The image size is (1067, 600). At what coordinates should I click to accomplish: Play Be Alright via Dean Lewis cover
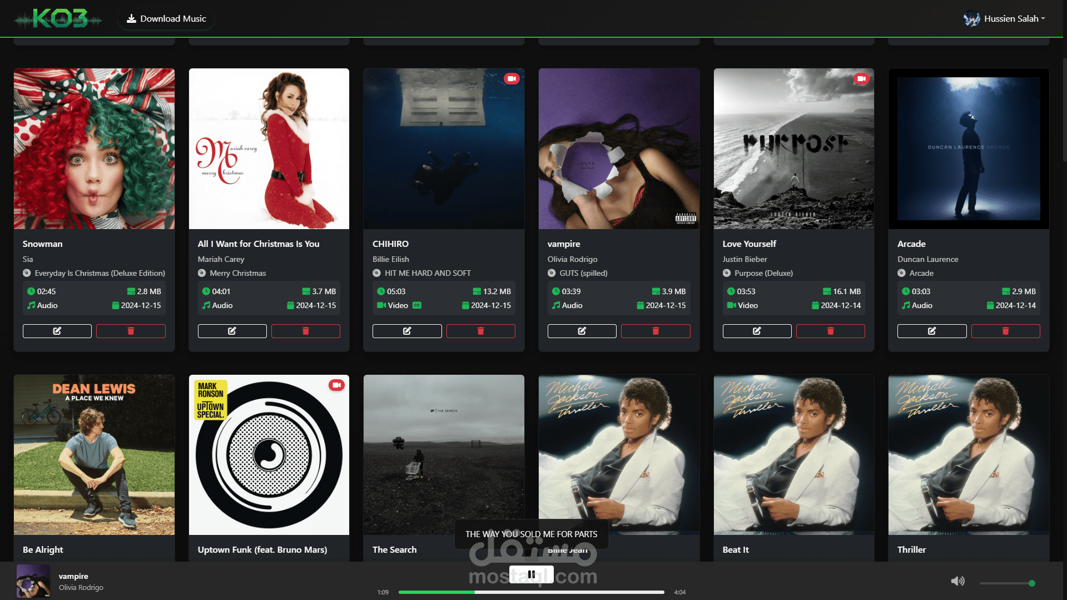point(94,455)
